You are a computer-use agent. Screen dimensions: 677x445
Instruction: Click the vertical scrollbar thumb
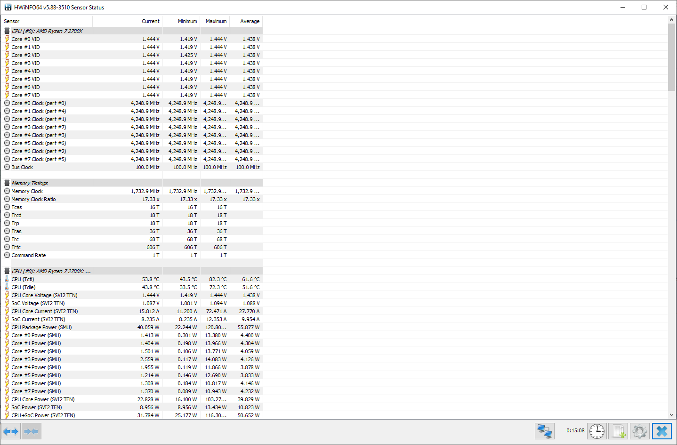(672, 57)
